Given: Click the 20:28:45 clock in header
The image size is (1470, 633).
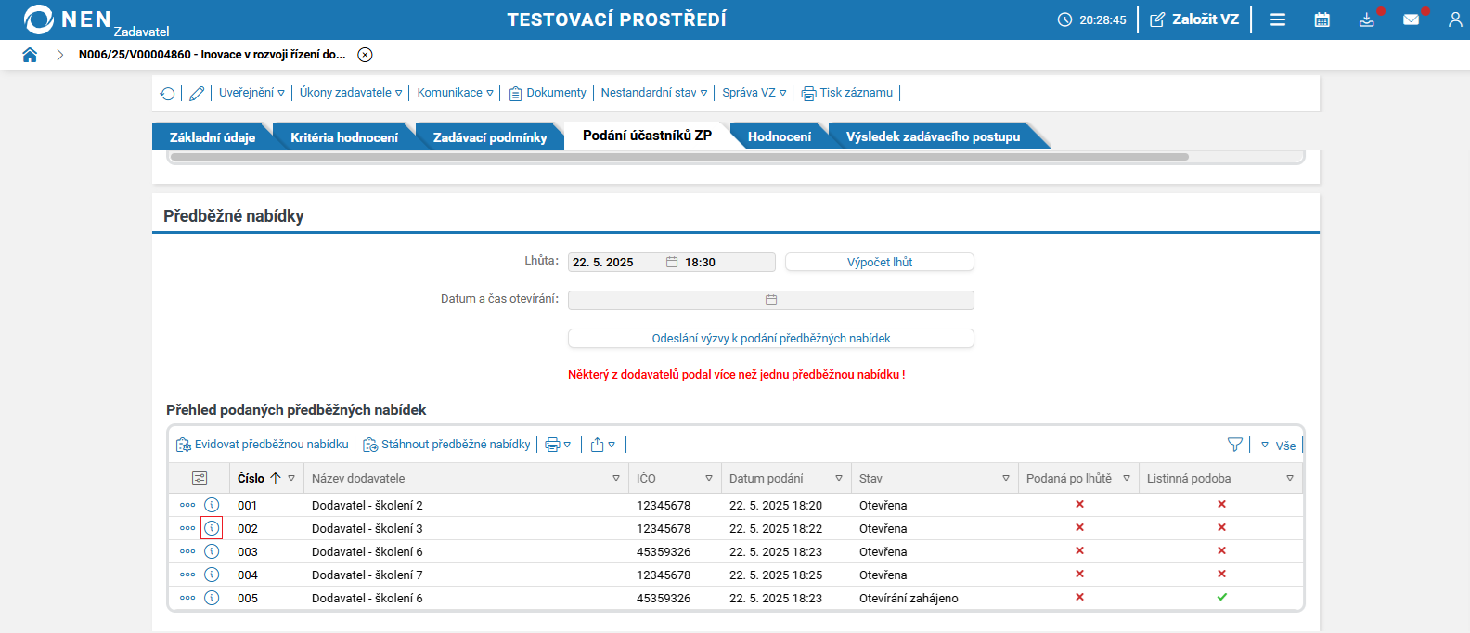Looking at the screenshot, I should 1092,19.
